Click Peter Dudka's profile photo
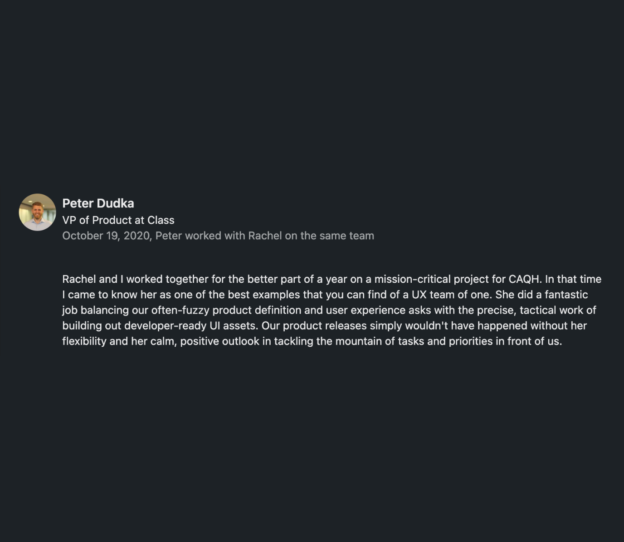The image size is (624, 542). 37,212
